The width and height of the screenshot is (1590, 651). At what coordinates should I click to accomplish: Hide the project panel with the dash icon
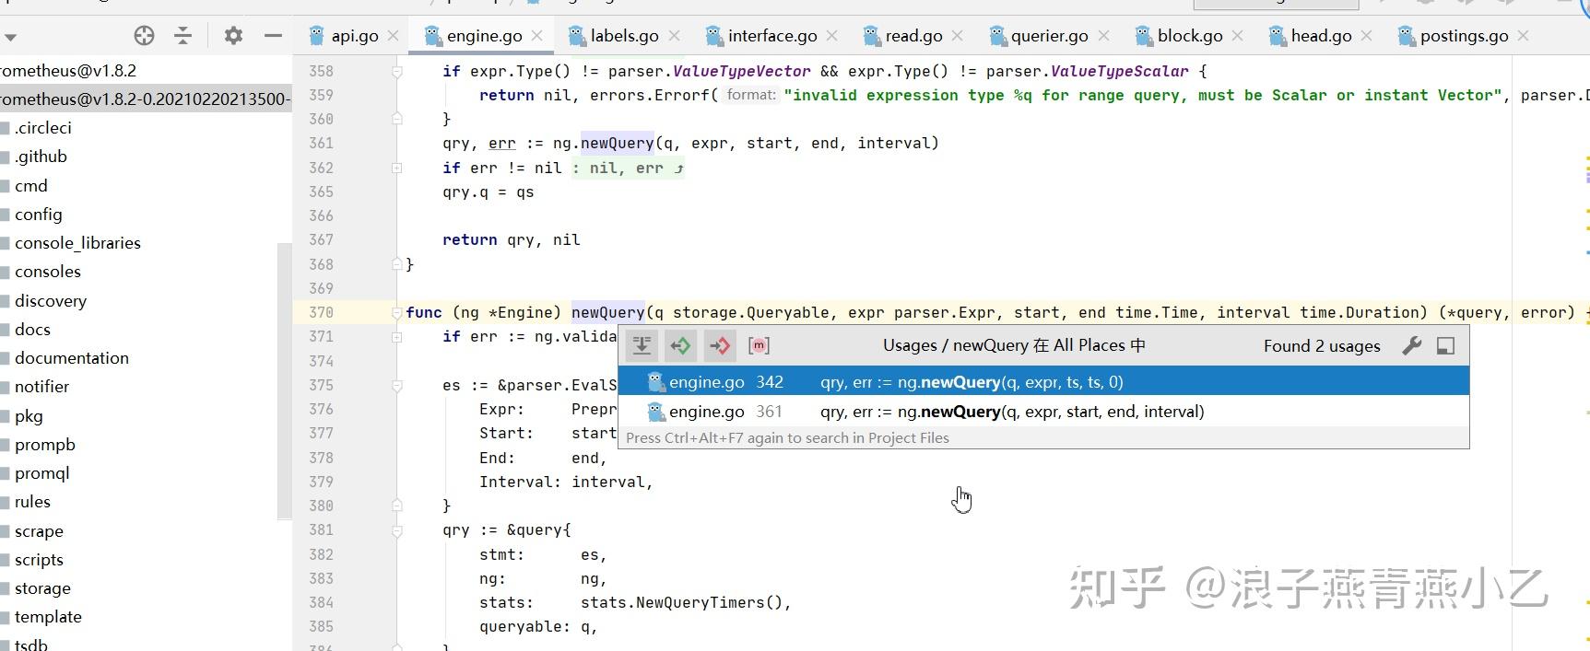click(273, 36)
